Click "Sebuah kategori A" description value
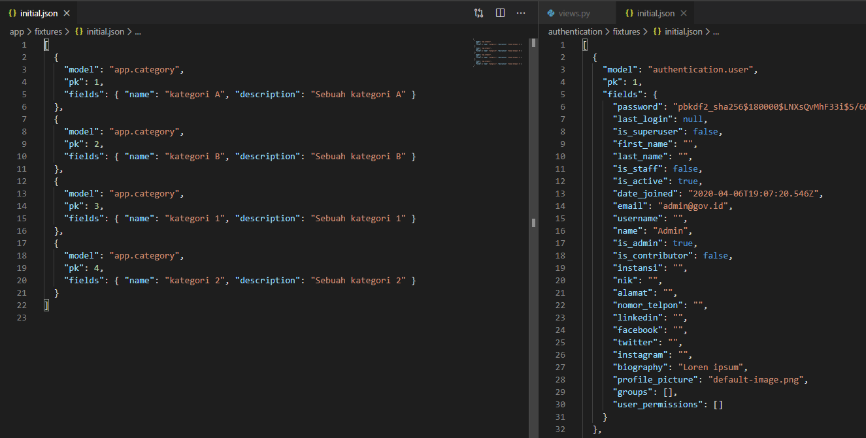This screenshot has height=438, width=866. point(359,95)
